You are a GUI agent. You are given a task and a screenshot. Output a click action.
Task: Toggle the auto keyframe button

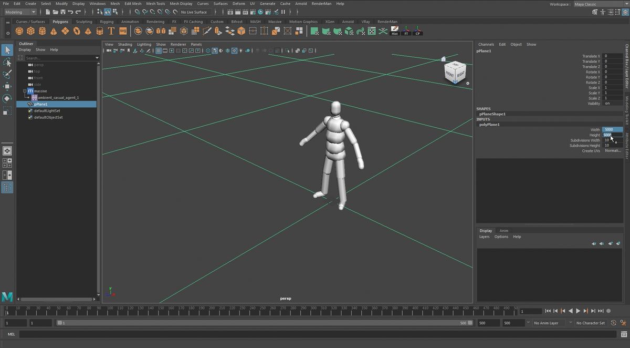(614, 323)
